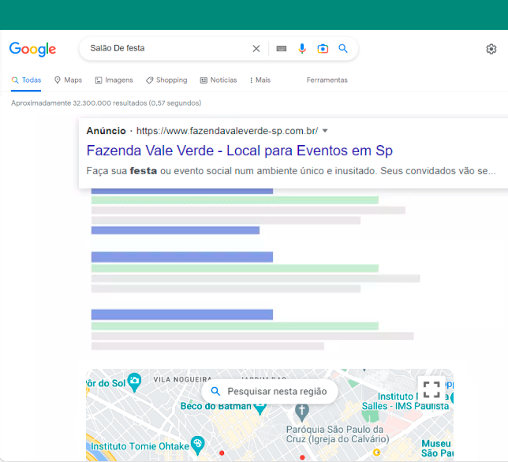Screen dimensions: 508x462
Task: Click the Instituto Moreira Salles label
Action: click(x=405, y=401)
